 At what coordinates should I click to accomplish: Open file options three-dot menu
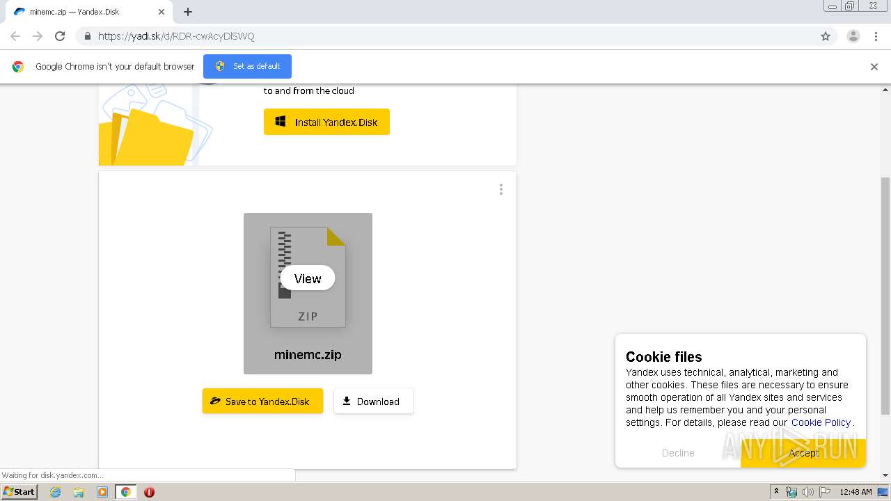(500, 189)
